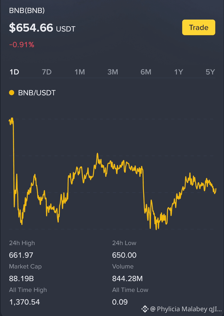Click the All Time Low value 0.09

120,302
